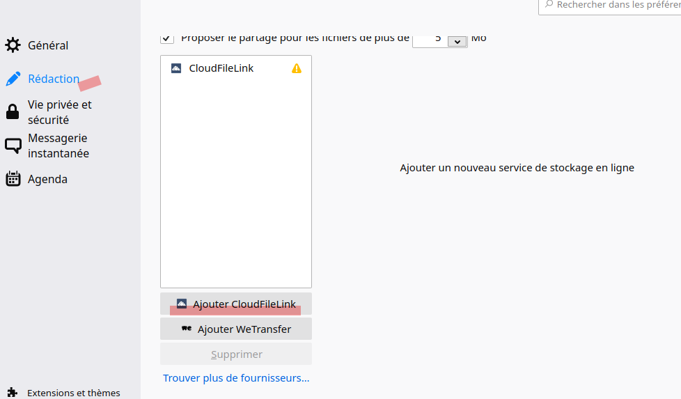Click the magnifier icon in the search box
Screen dimensions: 681x399
[549, 5]
